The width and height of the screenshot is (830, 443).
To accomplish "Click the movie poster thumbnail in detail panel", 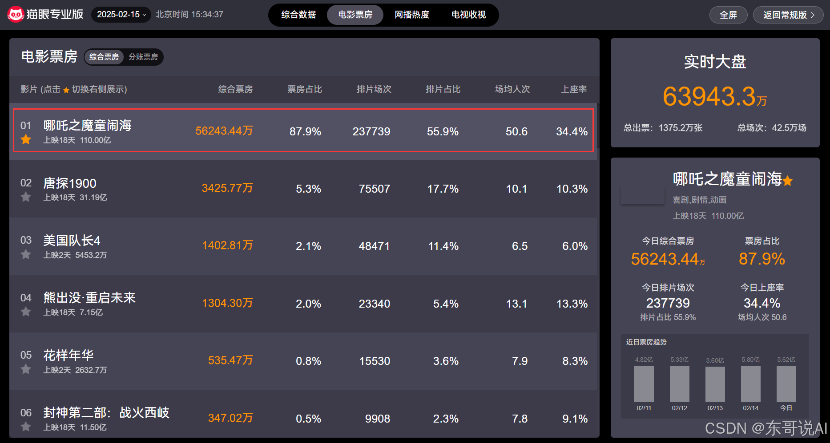I will pos(643,195).
